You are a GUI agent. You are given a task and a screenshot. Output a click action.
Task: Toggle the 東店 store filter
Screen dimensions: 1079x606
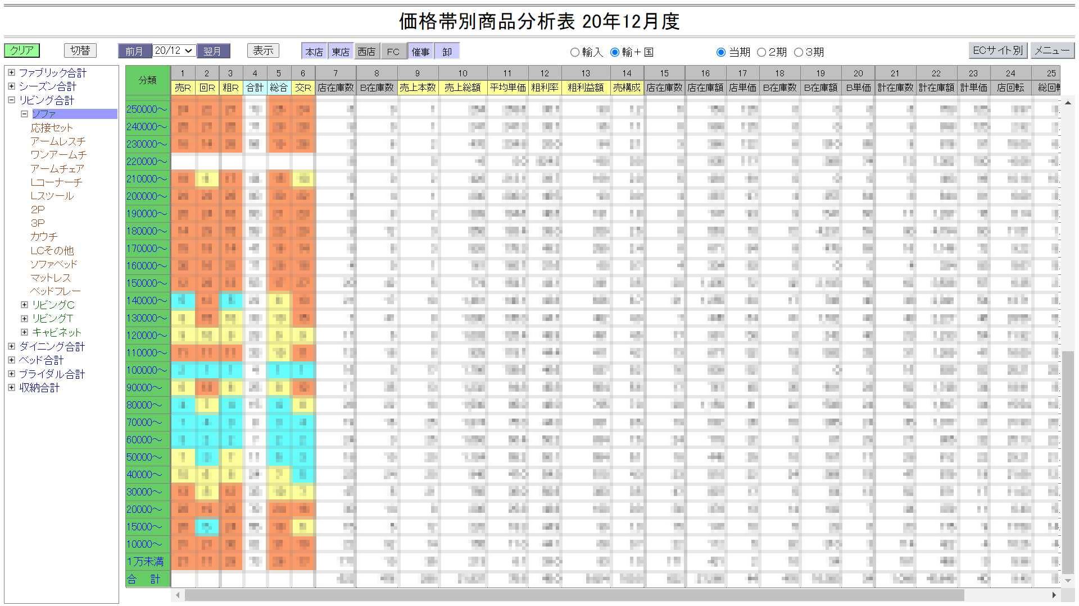tap(341, 52)
